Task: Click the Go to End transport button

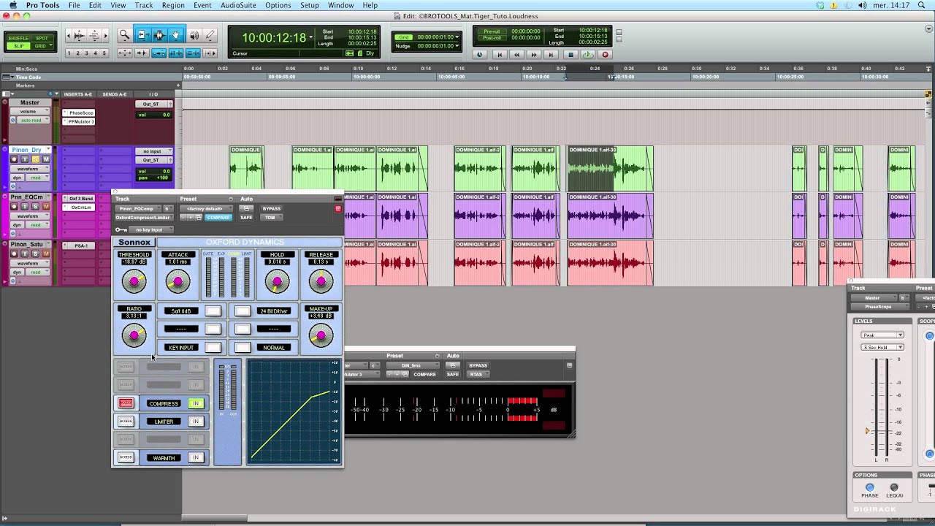Action: 552,55
